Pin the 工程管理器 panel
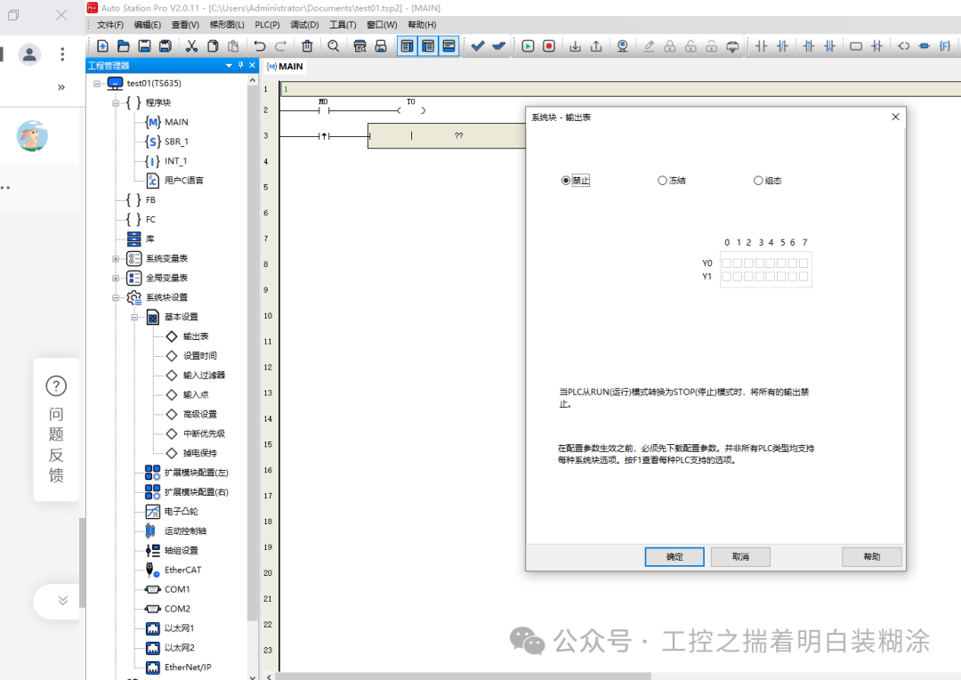Screen dimensions: 961x680 pyautogui.click(x=241, y=65)
